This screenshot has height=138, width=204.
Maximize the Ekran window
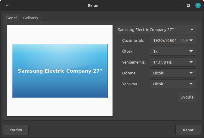pos(188,5)
